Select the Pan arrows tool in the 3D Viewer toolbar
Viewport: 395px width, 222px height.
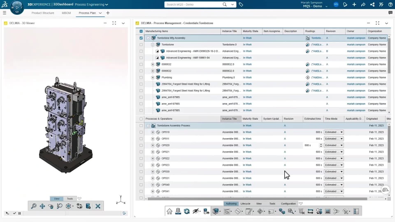pyautogui.click(x=42, y=206)
